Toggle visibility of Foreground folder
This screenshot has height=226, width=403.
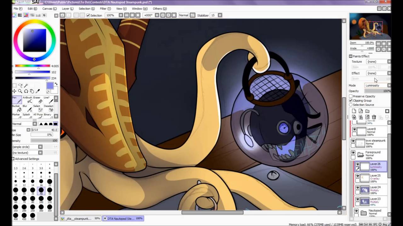click(x=353, y=153)
